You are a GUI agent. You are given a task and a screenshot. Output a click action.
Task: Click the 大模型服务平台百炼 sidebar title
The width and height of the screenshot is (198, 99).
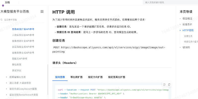tap(15, 12)
